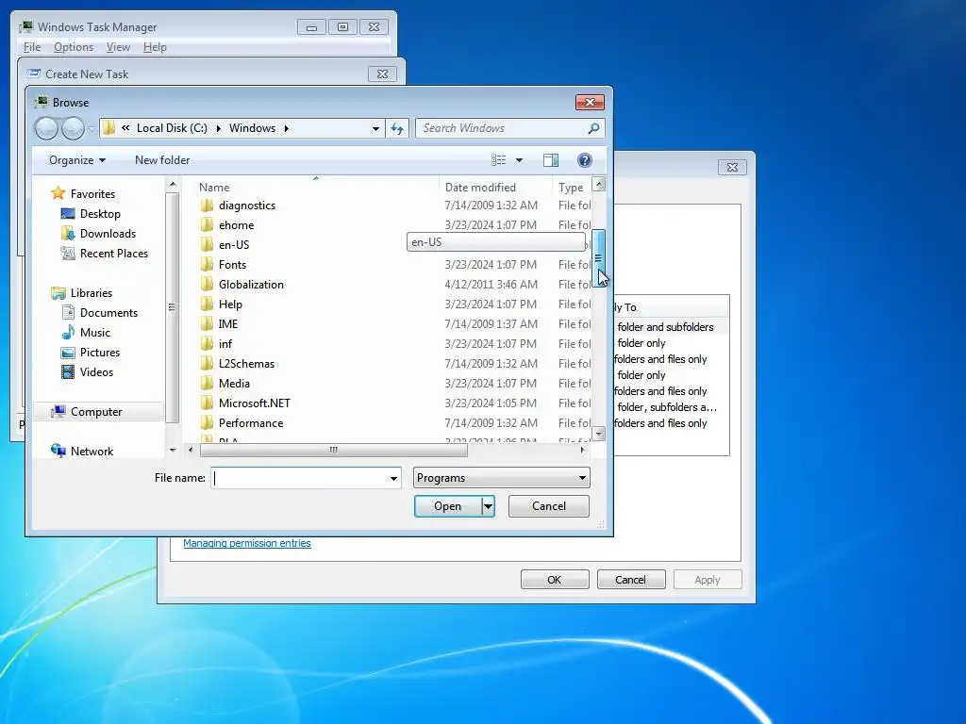
Task: Open the split arrow on Open button
Action: tap(488, 506)
